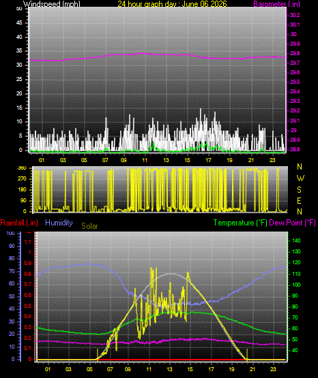The height and width of the screenshot is (378, 318).
Task: Click the Humidity legend label
Action: pos(59,223)
